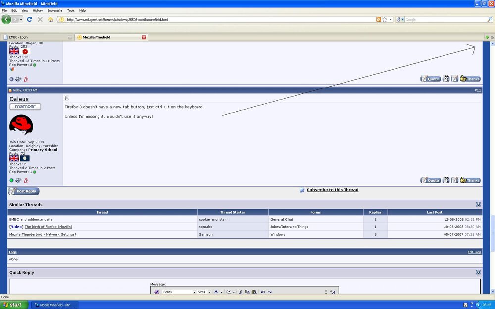This screenshot has width=495, height=309.
Task: Bookmark this page with the star icon
Action: pos(385,20)
